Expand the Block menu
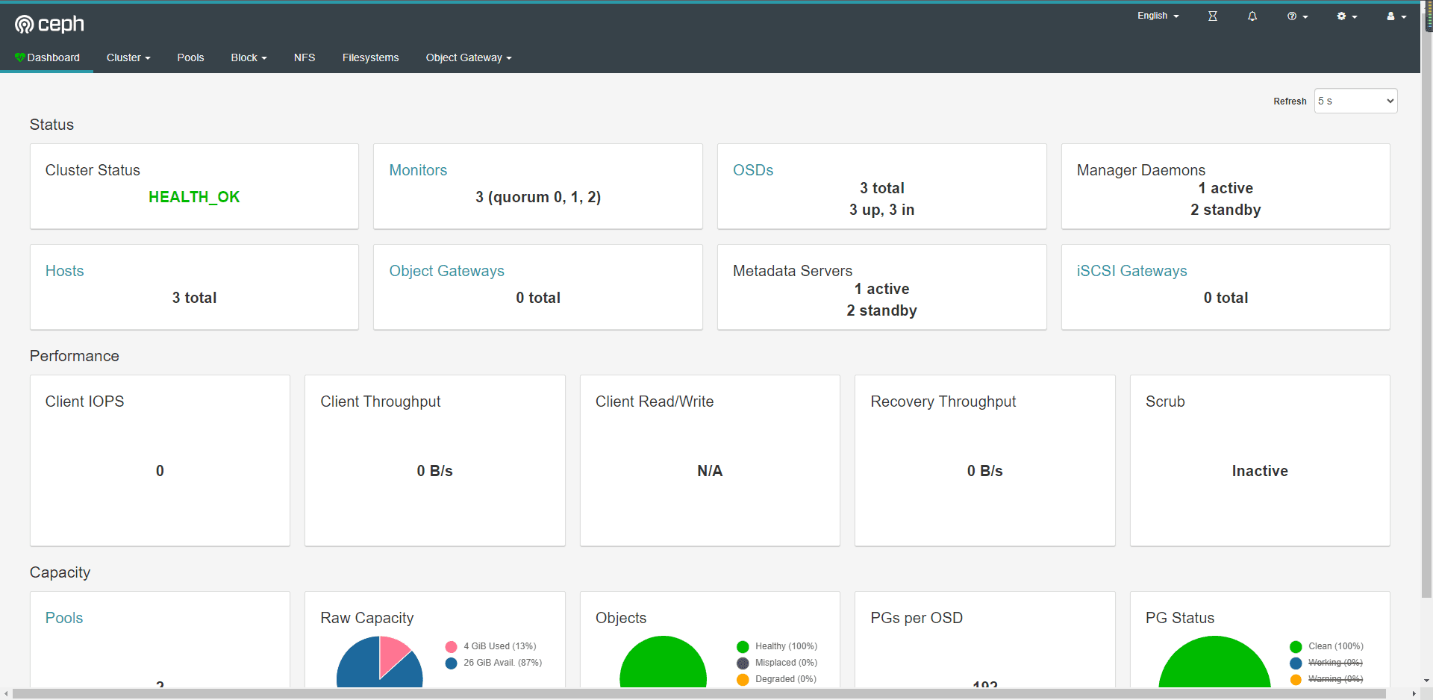Image resolution: width=1433 pixels, height=700 pixels. pyautogui.click(x=249, y=57)
